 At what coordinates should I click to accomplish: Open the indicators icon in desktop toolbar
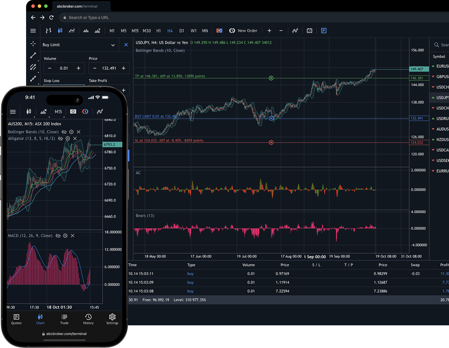click(295, 31)
